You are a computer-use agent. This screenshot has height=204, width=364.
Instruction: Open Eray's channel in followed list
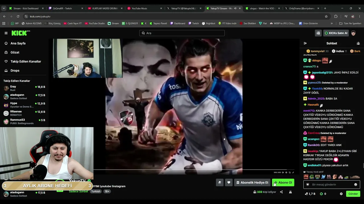click(24, 88)
